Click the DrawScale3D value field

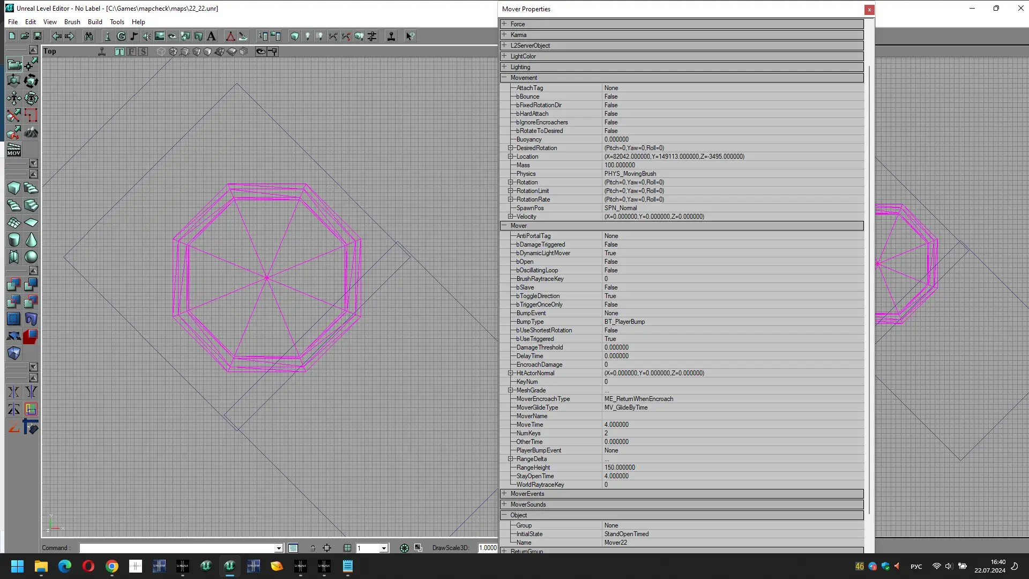coord(488,548)
